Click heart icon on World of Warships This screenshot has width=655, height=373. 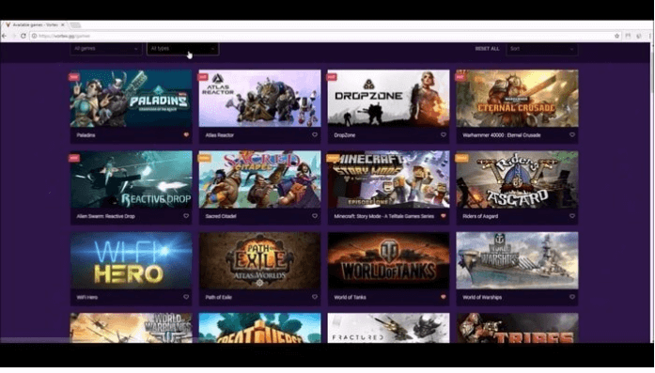tap(572, 297)
